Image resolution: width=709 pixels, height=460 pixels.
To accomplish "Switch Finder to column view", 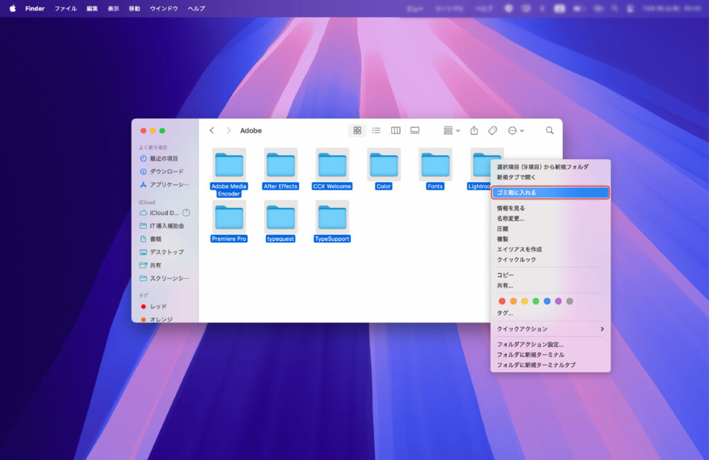I will 396,130.
